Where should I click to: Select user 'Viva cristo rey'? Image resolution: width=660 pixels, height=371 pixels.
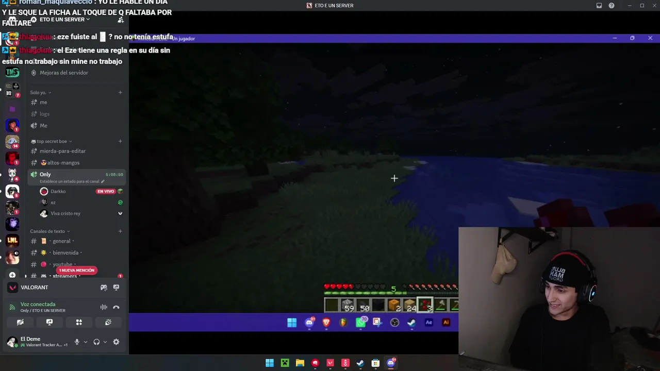(65, 213)
